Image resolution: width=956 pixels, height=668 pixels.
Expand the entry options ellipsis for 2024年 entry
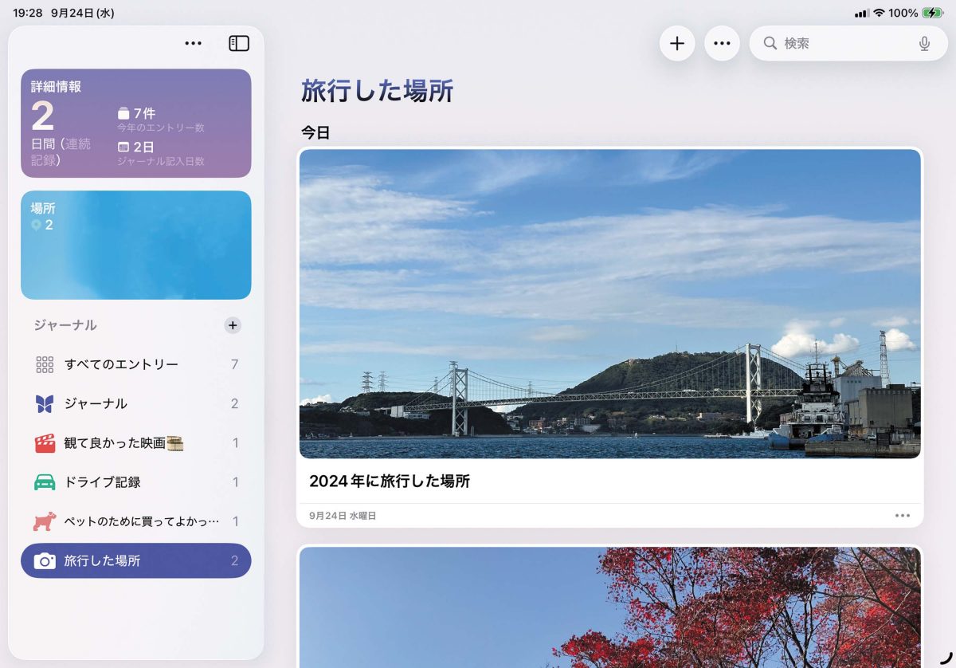902,516
